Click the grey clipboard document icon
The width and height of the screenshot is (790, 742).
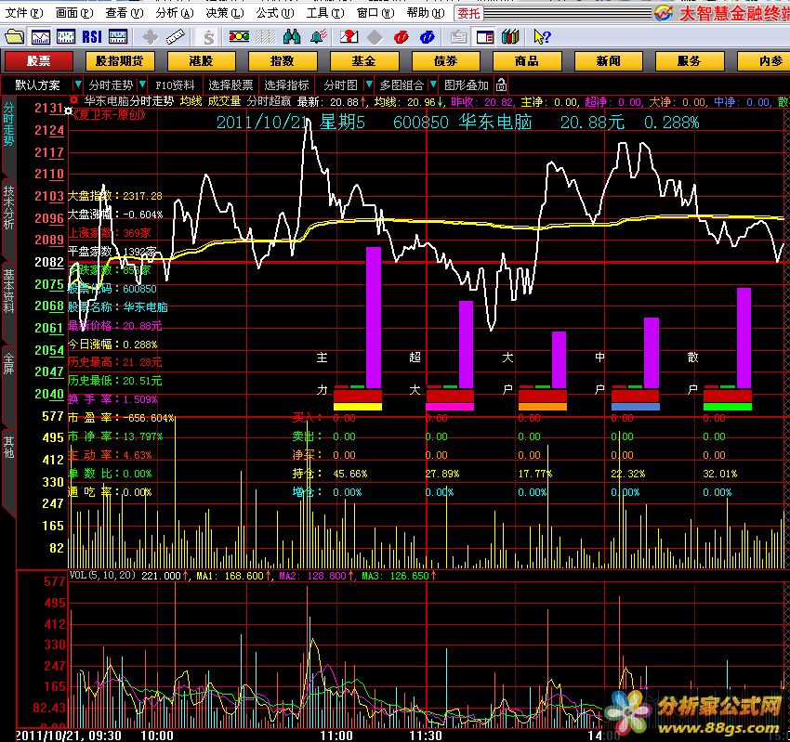tap(458, 37)
